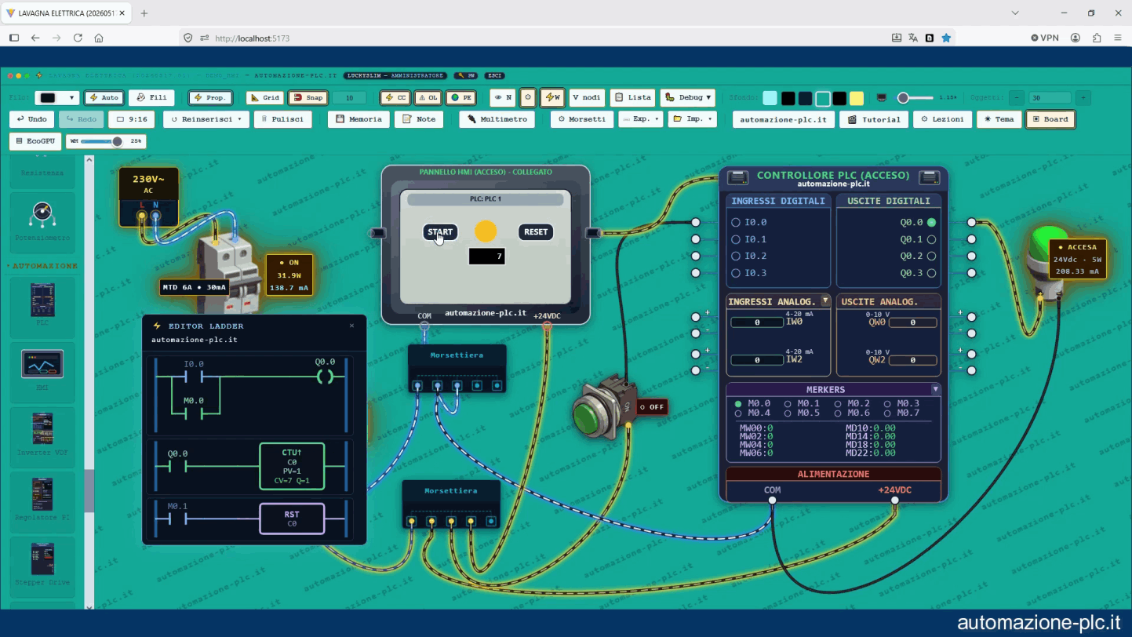This screenshot has width=1132, height=637.
Task: Collapse the MERKERS panel arrow
Action: tap(935, 389)
